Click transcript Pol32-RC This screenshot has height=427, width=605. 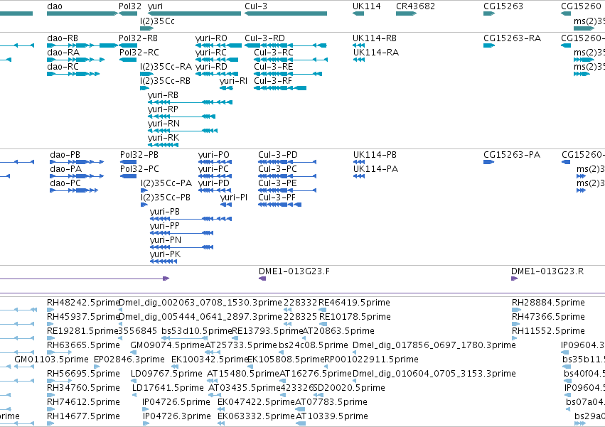click(x=139, y=53)
